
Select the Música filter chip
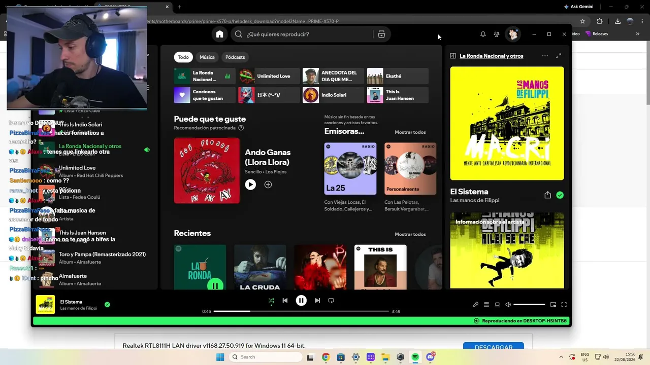click(x=207, y=57)
